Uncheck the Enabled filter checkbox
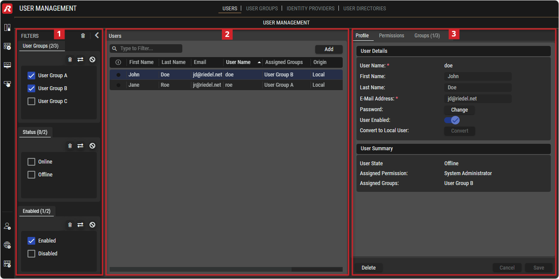The width and height of the screenshot is (559, 279). tap(31, 241)
